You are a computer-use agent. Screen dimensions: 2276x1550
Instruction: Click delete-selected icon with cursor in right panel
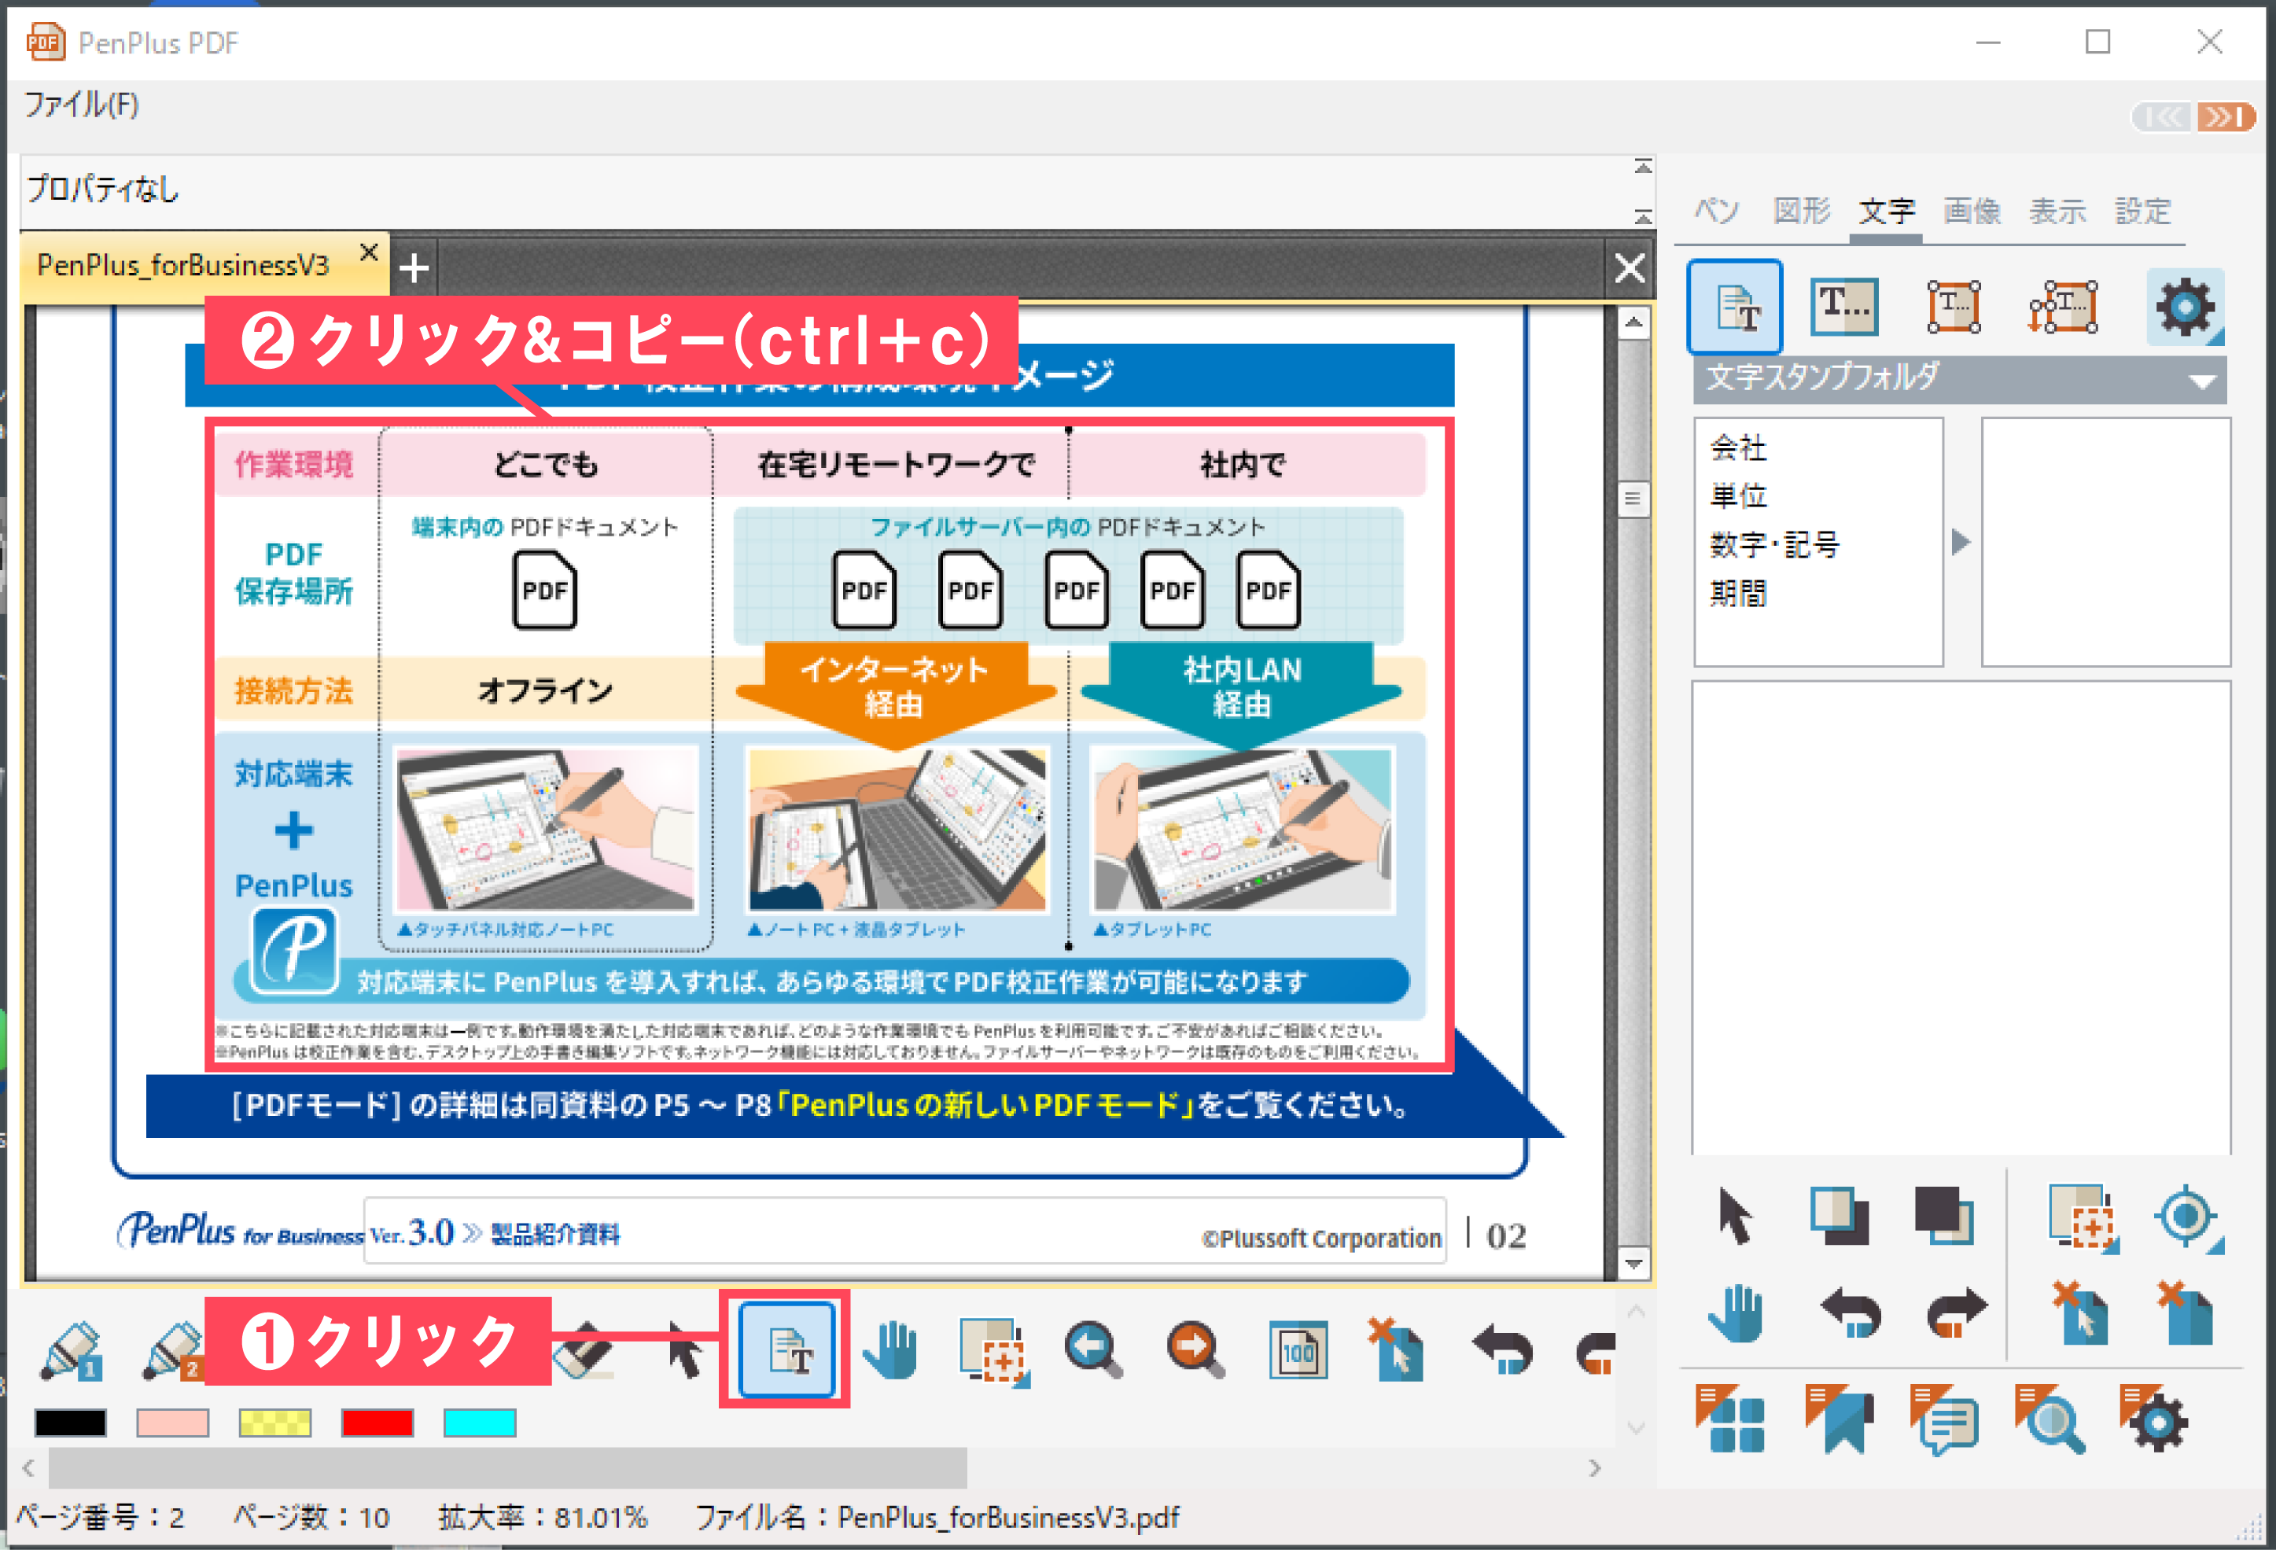pyautogui.click(x=2080, y=1313)
